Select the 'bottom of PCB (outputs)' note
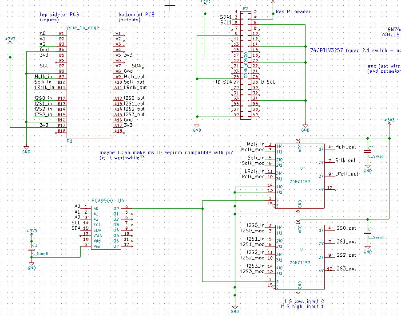The width and height of the screenshot is (401, 317). click(137, 17)
